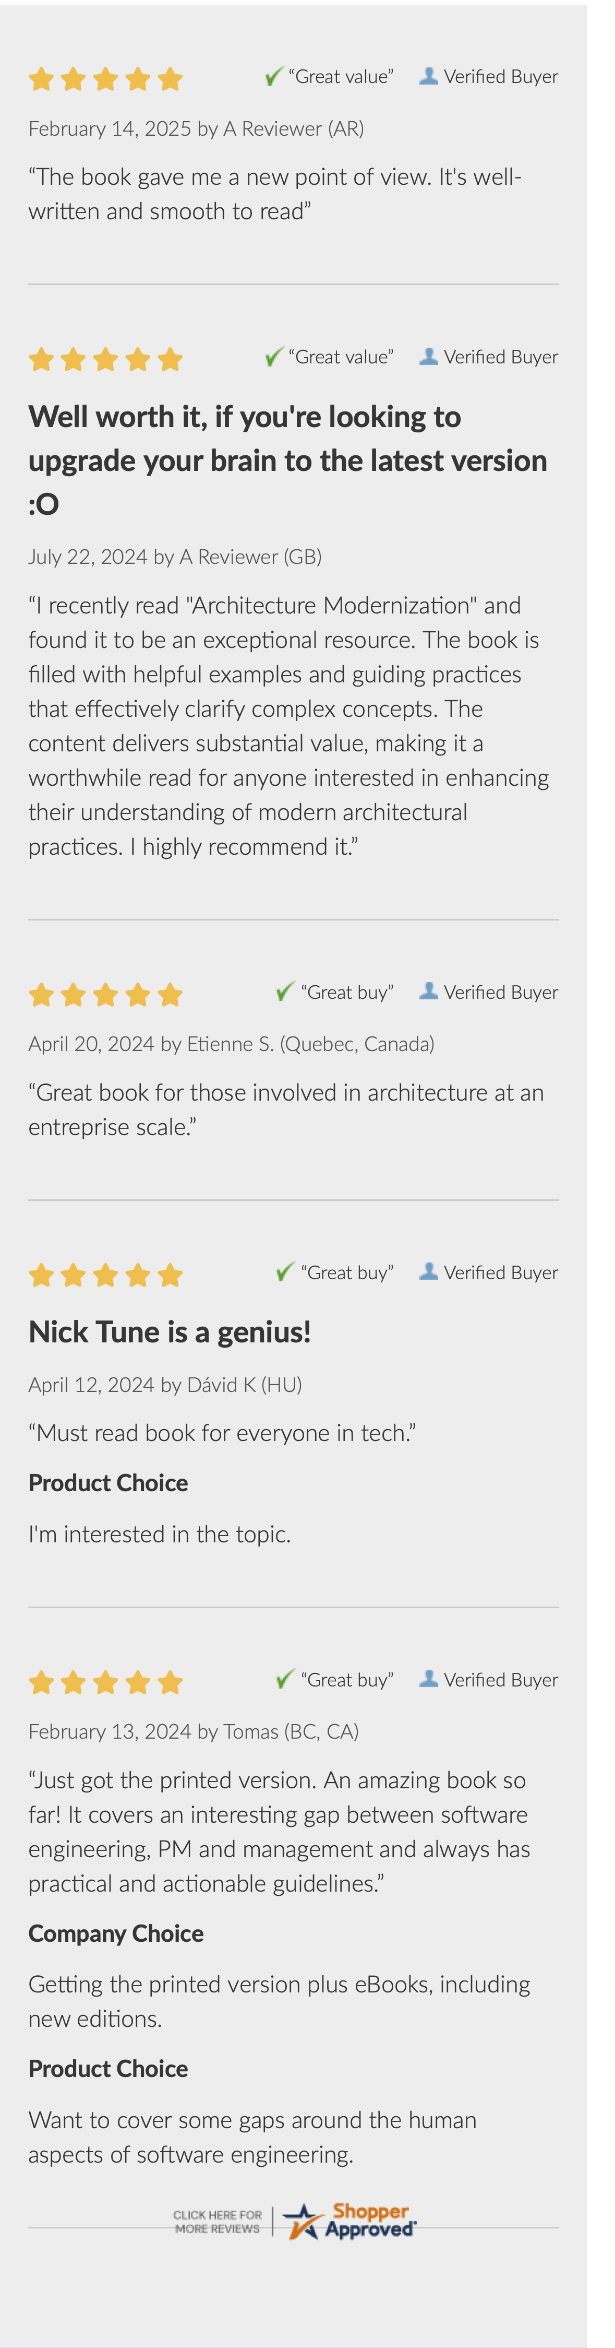The image size is (615, 2348).
Task: Click the Verified Buyer person icon on the AR review
Action: [428, 76]
